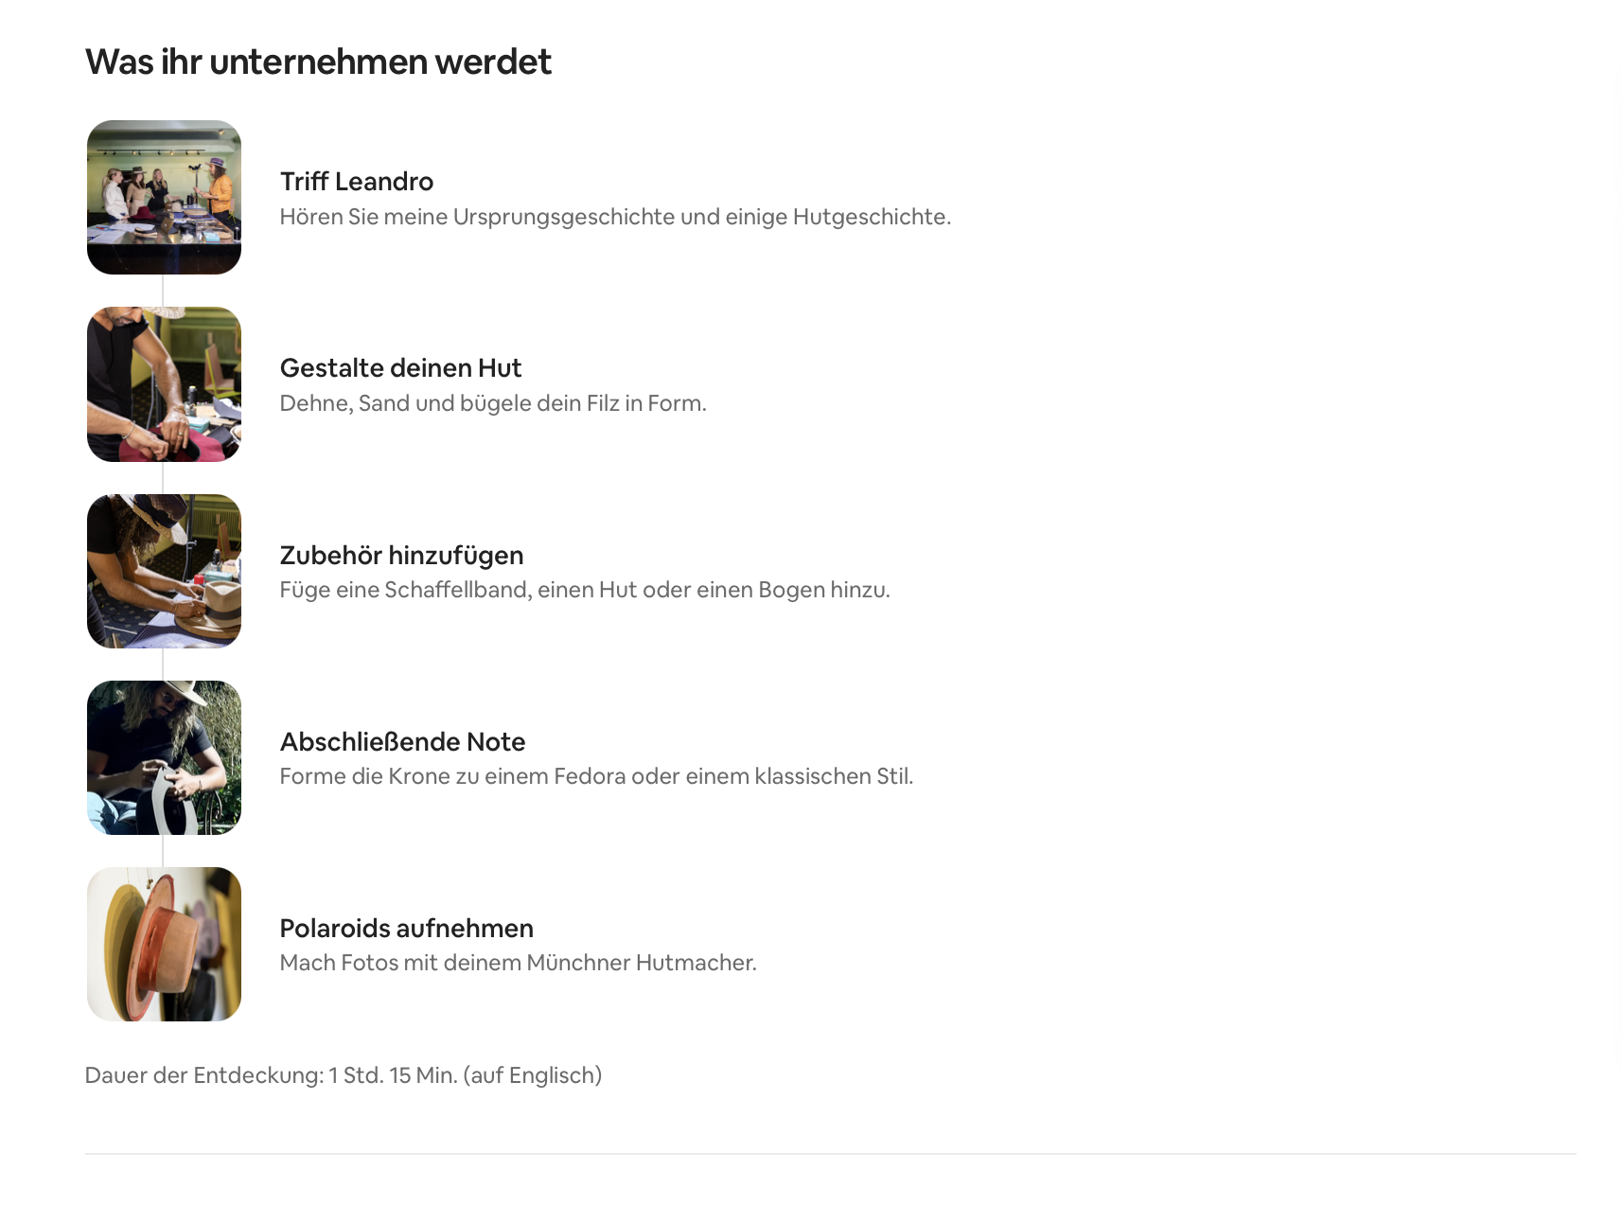Click the Schaffellband description line
Screen dimensions: 1622x1206
point(585,590)
